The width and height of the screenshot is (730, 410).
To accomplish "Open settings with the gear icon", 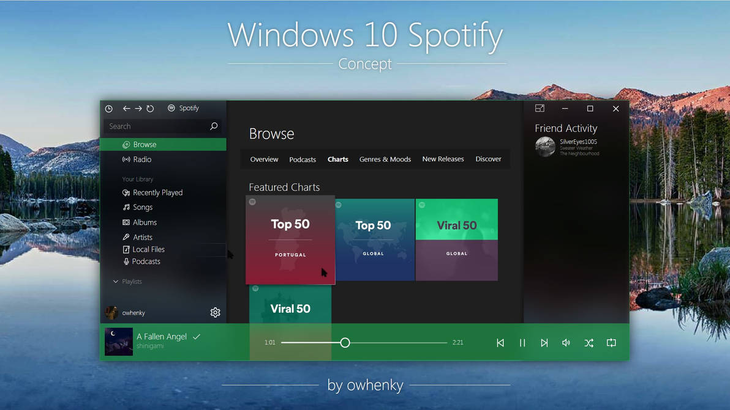I will point(215,312).
